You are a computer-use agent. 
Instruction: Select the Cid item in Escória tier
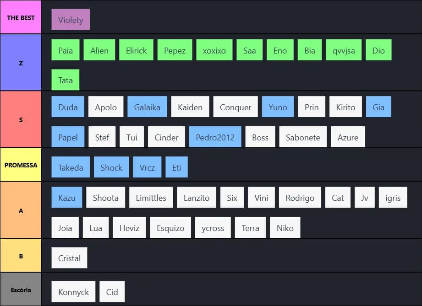tap(112, 292)
